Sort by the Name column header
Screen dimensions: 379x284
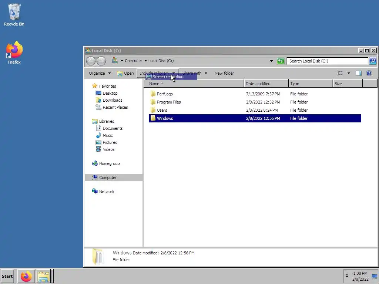point(194,84)
